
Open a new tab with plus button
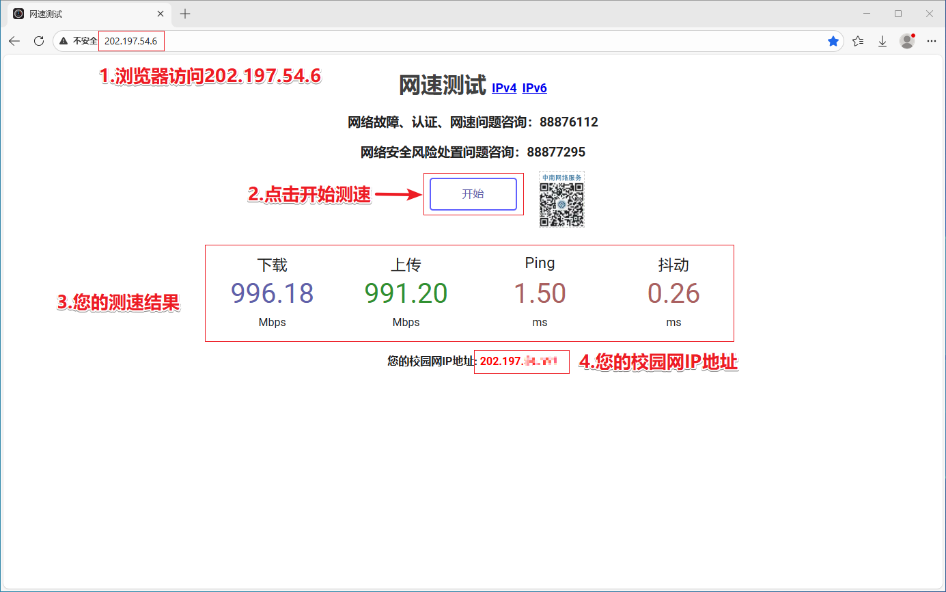[x=185, y=14]
